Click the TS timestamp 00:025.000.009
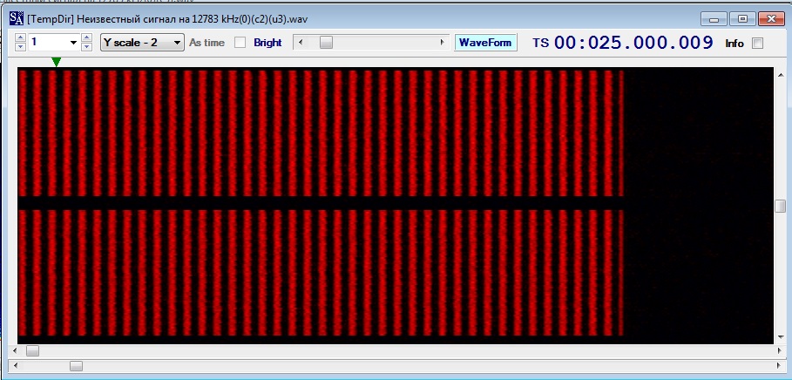792x380 pixels. tap(633, 43)
